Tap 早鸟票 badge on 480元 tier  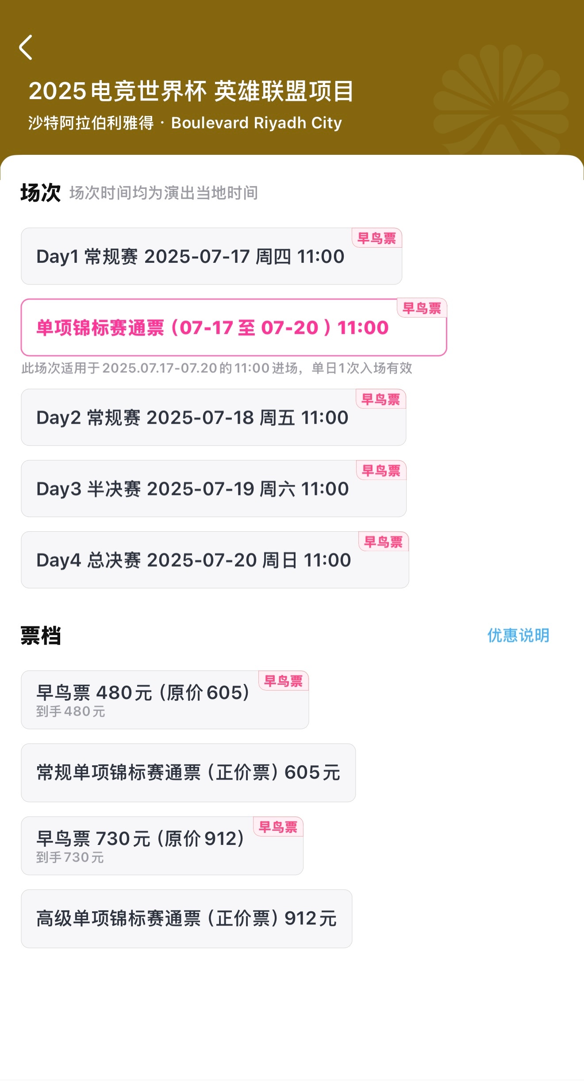[x=283, y=681]
